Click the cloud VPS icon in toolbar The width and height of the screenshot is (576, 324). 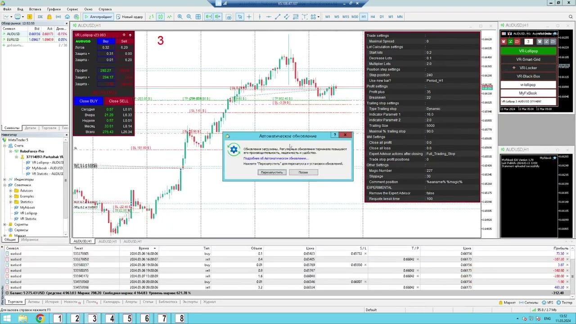(x=67, y=17)
